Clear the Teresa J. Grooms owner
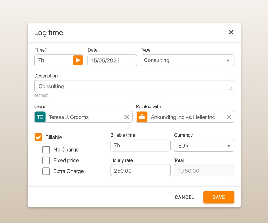This screenshot has width=268, height=223. (x=127, y=117)
